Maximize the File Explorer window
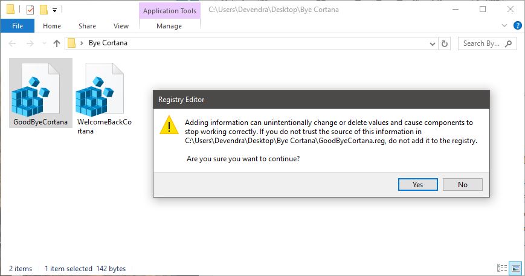Viewport: 525px width, 276px height. 483,10
